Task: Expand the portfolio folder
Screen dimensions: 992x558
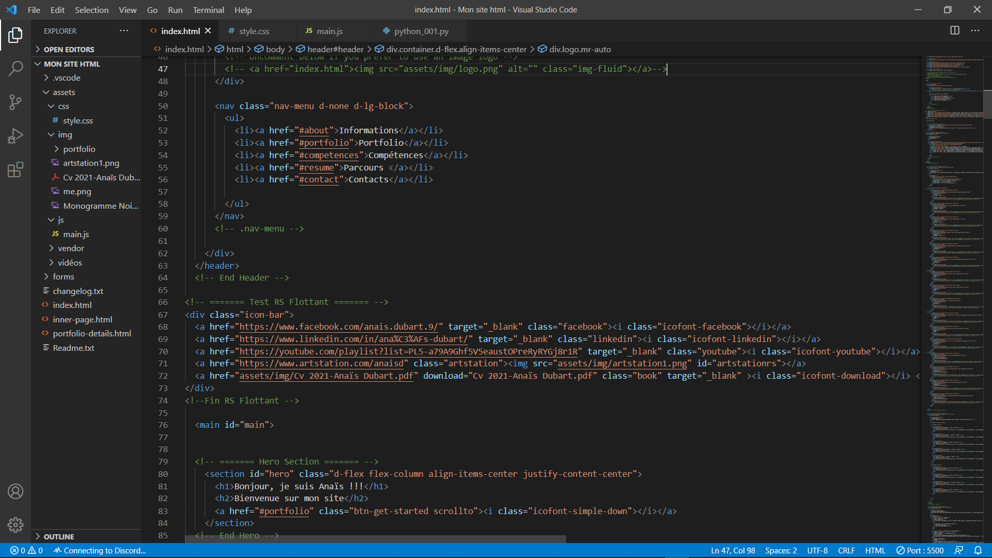Action: 79,149
